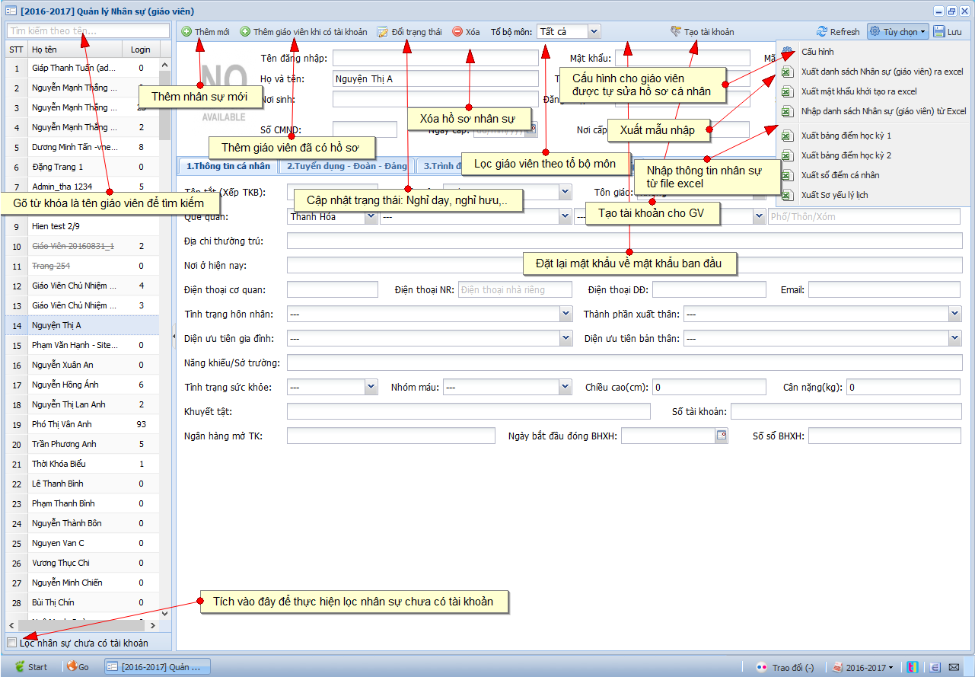Click the Địa chỉ thường trú field
975x677 pixels.
tap(624, 241)
